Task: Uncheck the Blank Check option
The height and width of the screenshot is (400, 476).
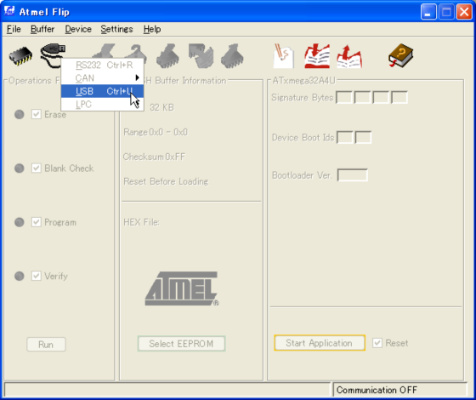Action: coord(37,169)
